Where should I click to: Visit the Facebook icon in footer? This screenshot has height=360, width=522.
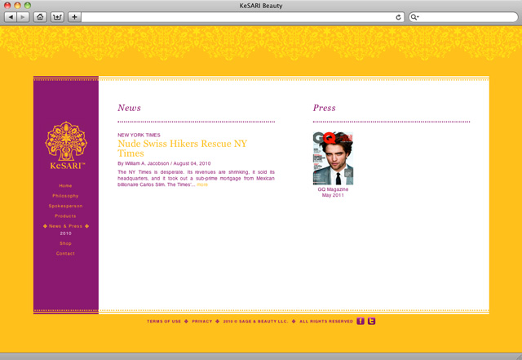click(x=361, y=321)
